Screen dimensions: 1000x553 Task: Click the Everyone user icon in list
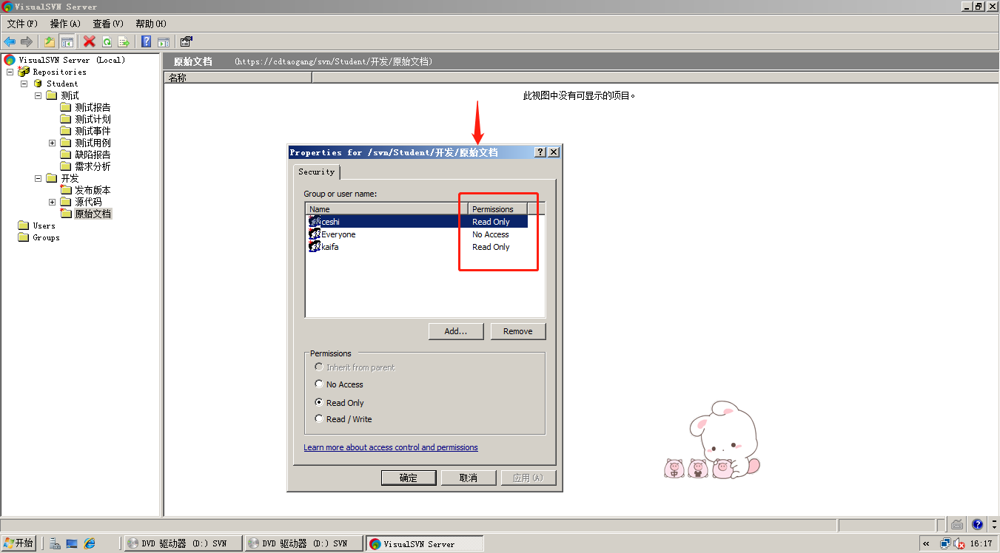click(314, 234)
